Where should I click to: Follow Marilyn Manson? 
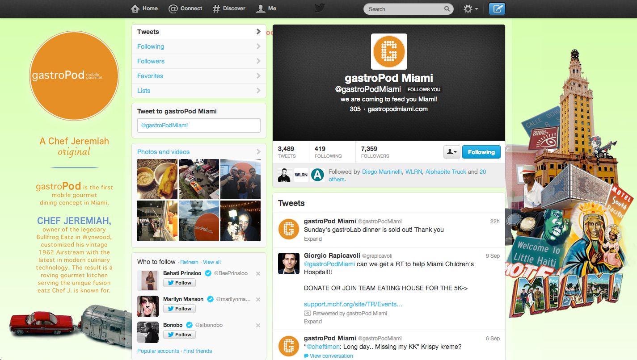click(180, 309)
